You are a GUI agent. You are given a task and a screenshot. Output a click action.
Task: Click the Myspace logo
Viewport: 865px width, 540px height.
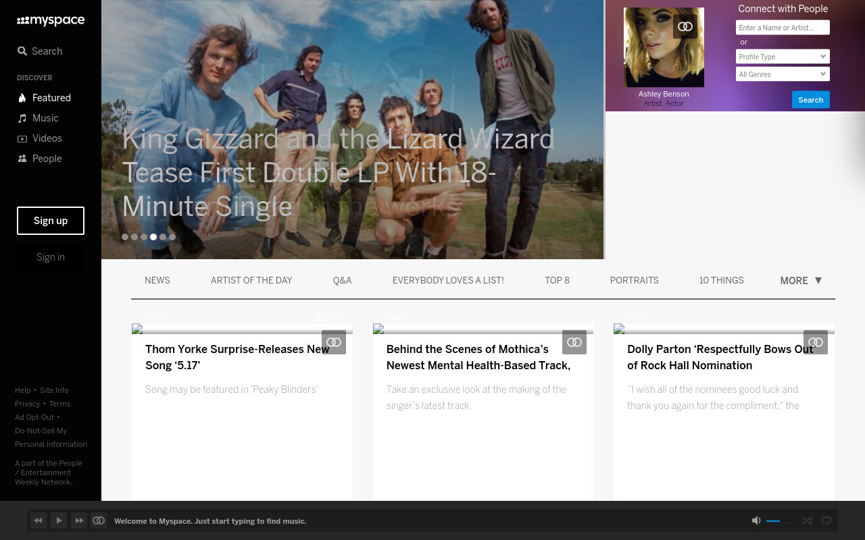point(51,21)
